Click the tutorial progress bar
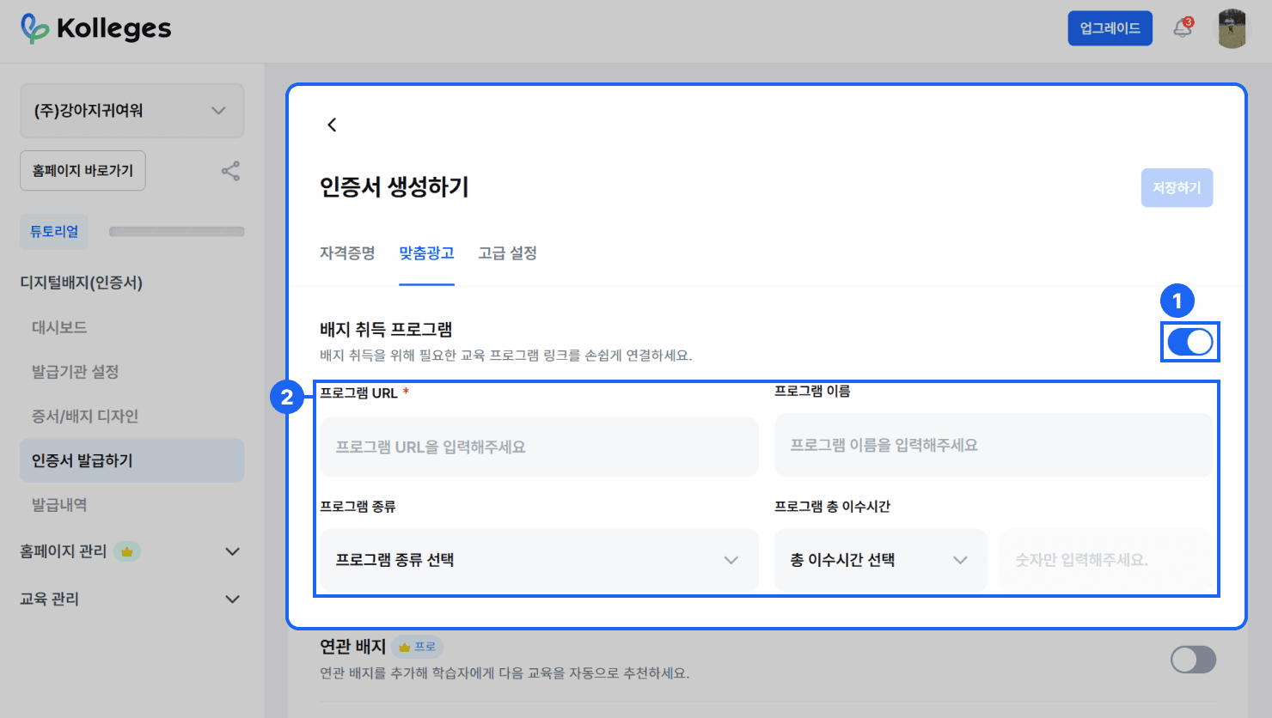The image size is (1272, 718). pyautogui.click(x=176, y=232)
